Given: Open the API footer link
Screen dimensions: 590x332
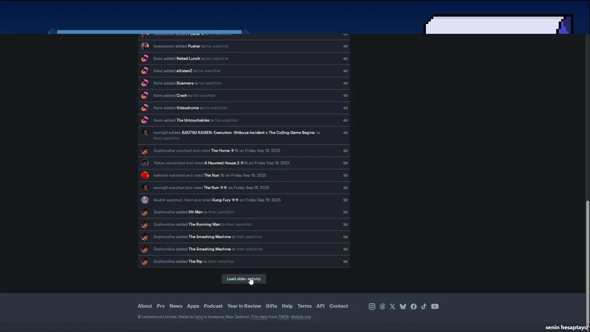Looking at the screenshot, I should point(320,306).
